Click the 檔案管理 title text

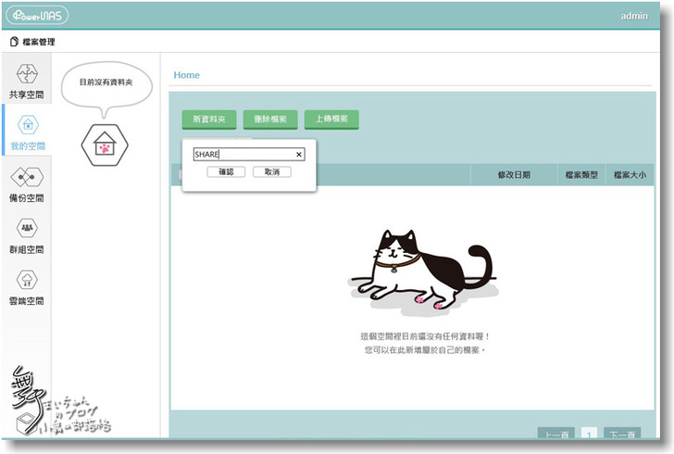pyautogui.click(x=39, y=42)
